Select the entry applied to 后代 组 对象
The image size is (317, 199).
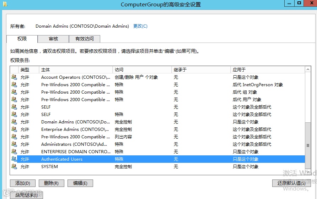coord(157,92)
